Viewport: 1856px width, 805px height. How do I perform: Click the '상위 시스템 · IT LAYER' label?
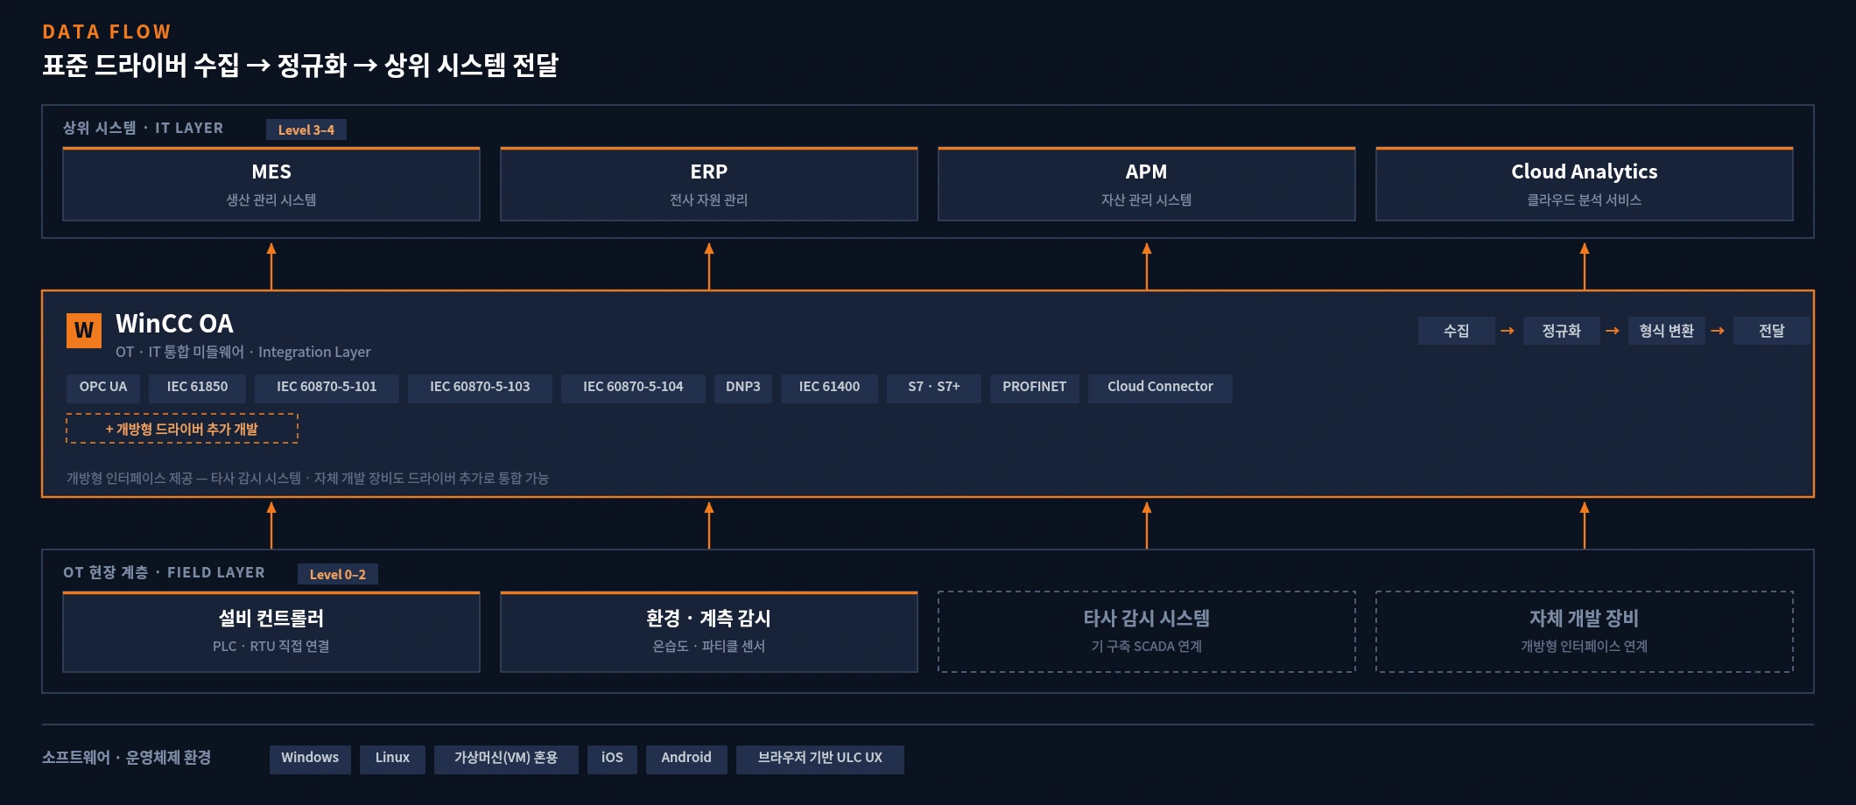[144, 129]
